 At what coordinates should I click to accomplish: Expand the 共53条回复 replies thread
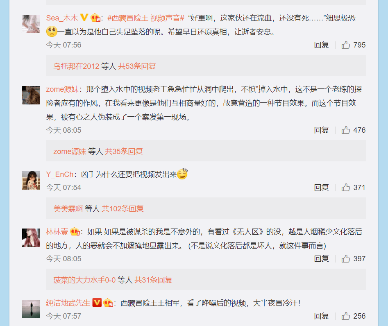(137, 66)
